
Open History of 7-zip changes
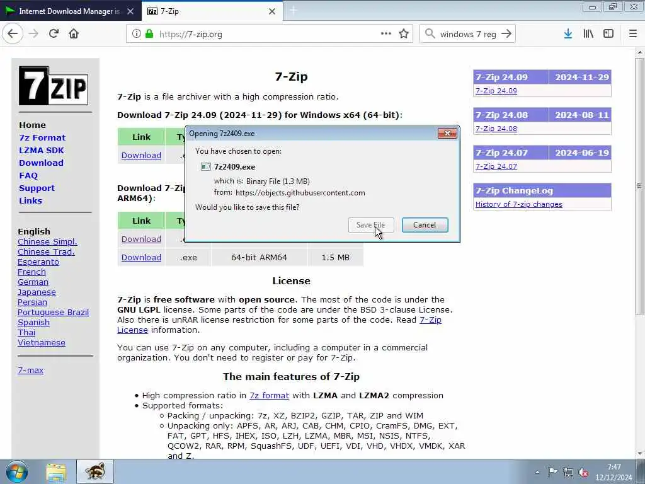[519, 204]
